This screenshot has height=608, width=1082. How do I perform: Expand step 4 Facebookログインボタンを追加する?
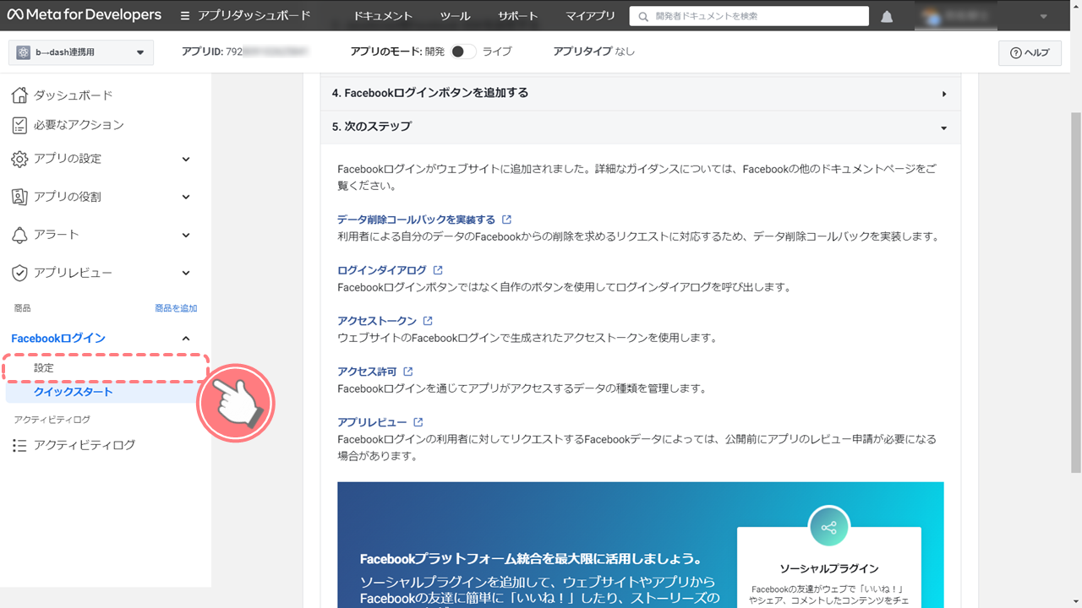(641, 93)
